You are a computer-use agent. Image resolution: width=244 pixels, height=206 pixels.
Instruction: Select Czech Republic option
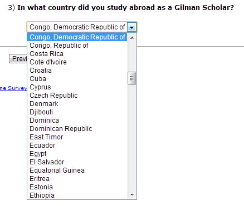77,96
